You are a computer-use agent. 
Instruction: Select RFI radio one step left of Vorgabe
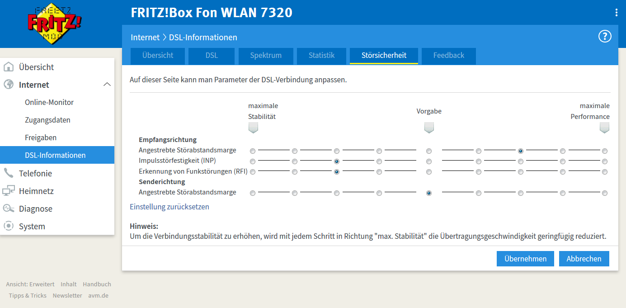tap(379, 172)
